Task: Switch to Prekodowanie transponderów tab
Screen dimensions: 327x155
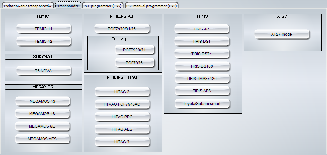Action: [28, 6]
